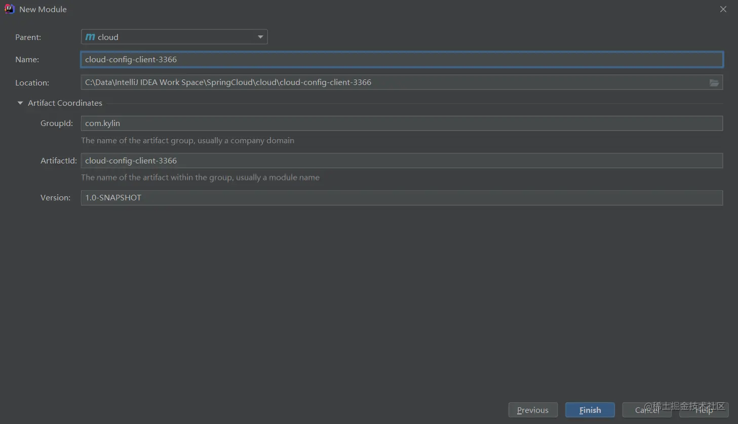Click the 'Name:' label

coord(27,60)
